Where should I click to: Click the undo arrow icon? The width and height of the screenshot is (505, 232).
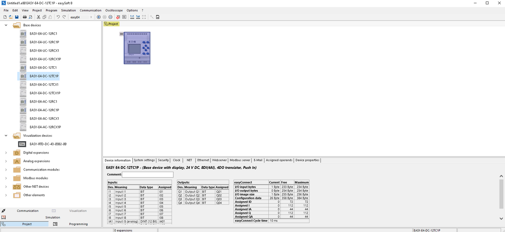point(58,17)
